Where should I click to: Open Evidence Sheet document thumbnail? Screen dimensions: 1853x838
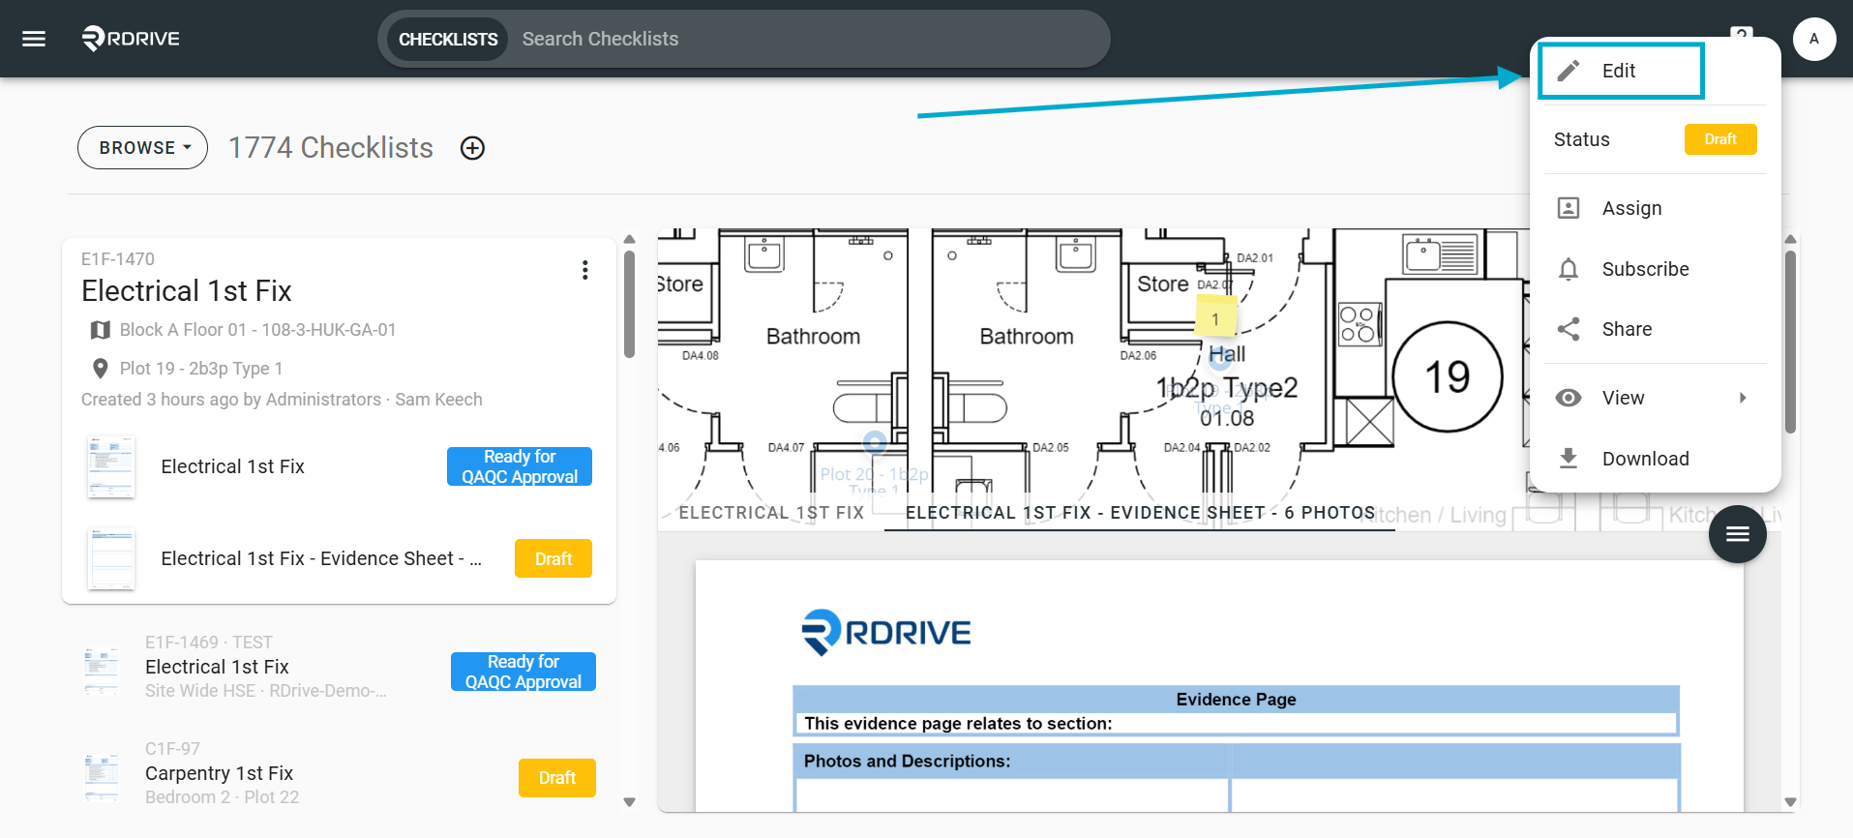(111, 558)
